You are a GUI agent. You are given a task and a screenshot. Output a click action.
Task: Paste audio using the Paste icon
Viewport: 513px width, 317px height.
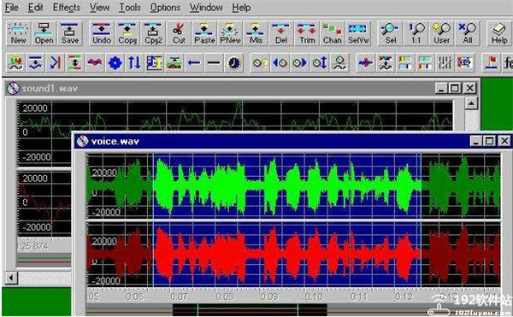[x=204, y=33]
